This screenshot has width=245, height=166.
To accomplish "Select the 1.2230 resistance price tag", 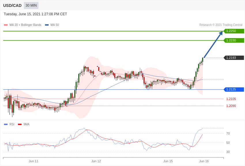I will point(234,40).
